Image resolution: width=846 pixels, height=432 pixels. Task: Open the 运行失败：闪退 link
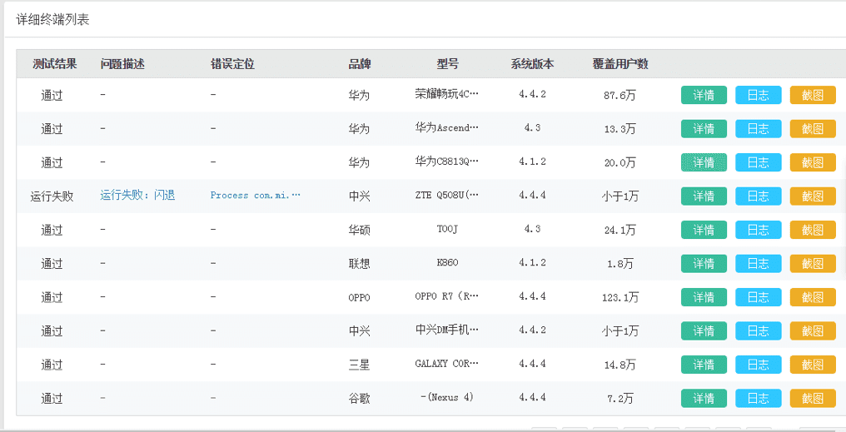(x=137, y=196)
